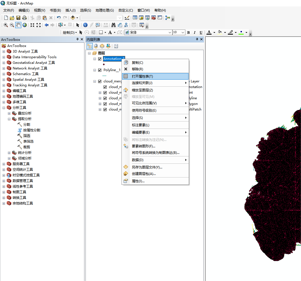Click the Print toolbar icon
The width and height of the screenshot is (301, 281).
click(24, 18)
